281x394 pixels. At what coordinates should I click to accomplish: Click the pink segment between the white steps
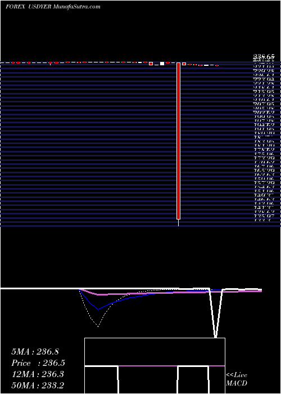point(148,366)
